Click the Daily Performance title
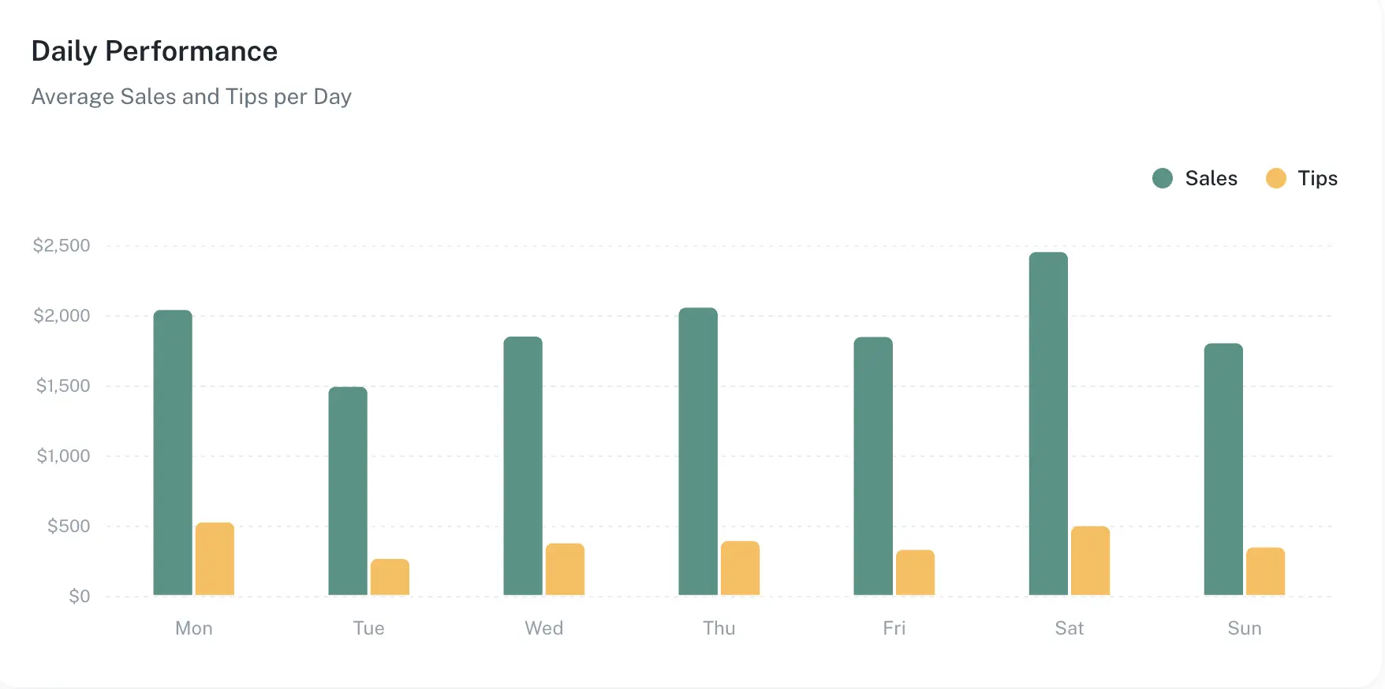 point(155,51)
